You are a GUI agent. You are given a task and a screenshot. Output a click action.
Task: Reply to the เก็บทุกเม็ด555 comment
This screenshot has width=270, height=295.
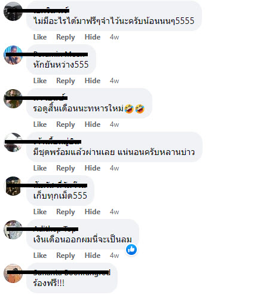(x=66, y=212)
